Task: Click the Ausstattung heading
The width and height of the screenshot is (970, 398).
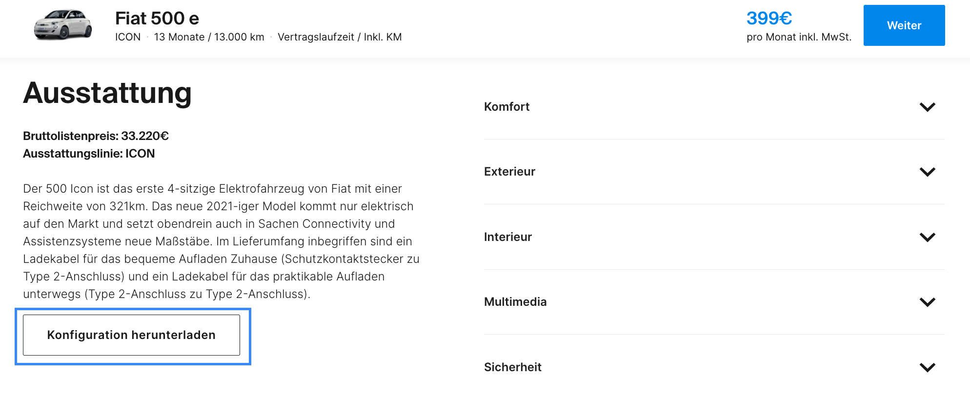Action: 107,93
